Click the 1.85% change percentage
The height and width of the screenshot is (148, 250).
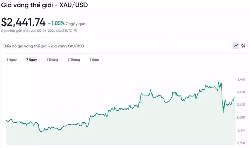[58, 23]
